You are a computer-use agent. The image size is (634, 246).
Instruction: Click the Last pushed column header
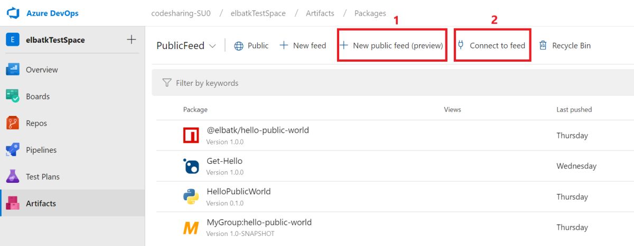[574, 110]
